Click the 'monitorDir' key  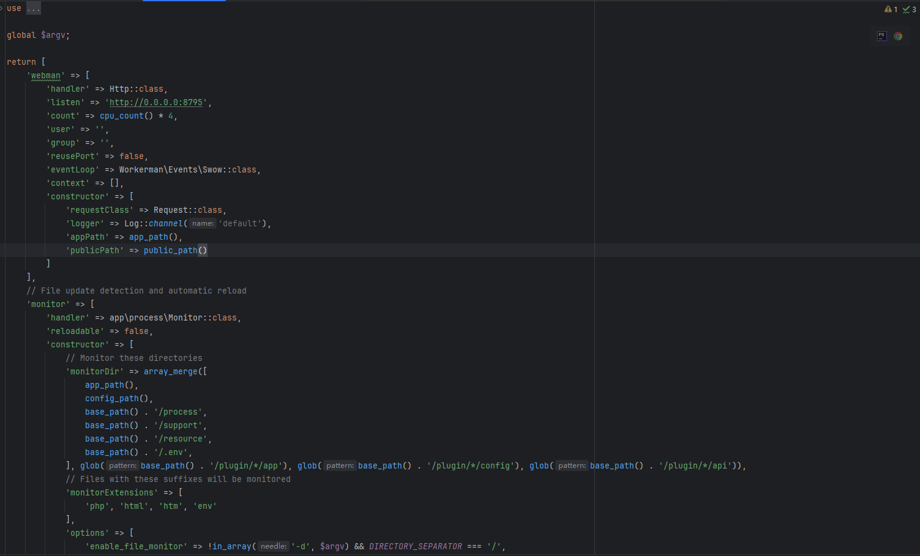tap(95, 371)
